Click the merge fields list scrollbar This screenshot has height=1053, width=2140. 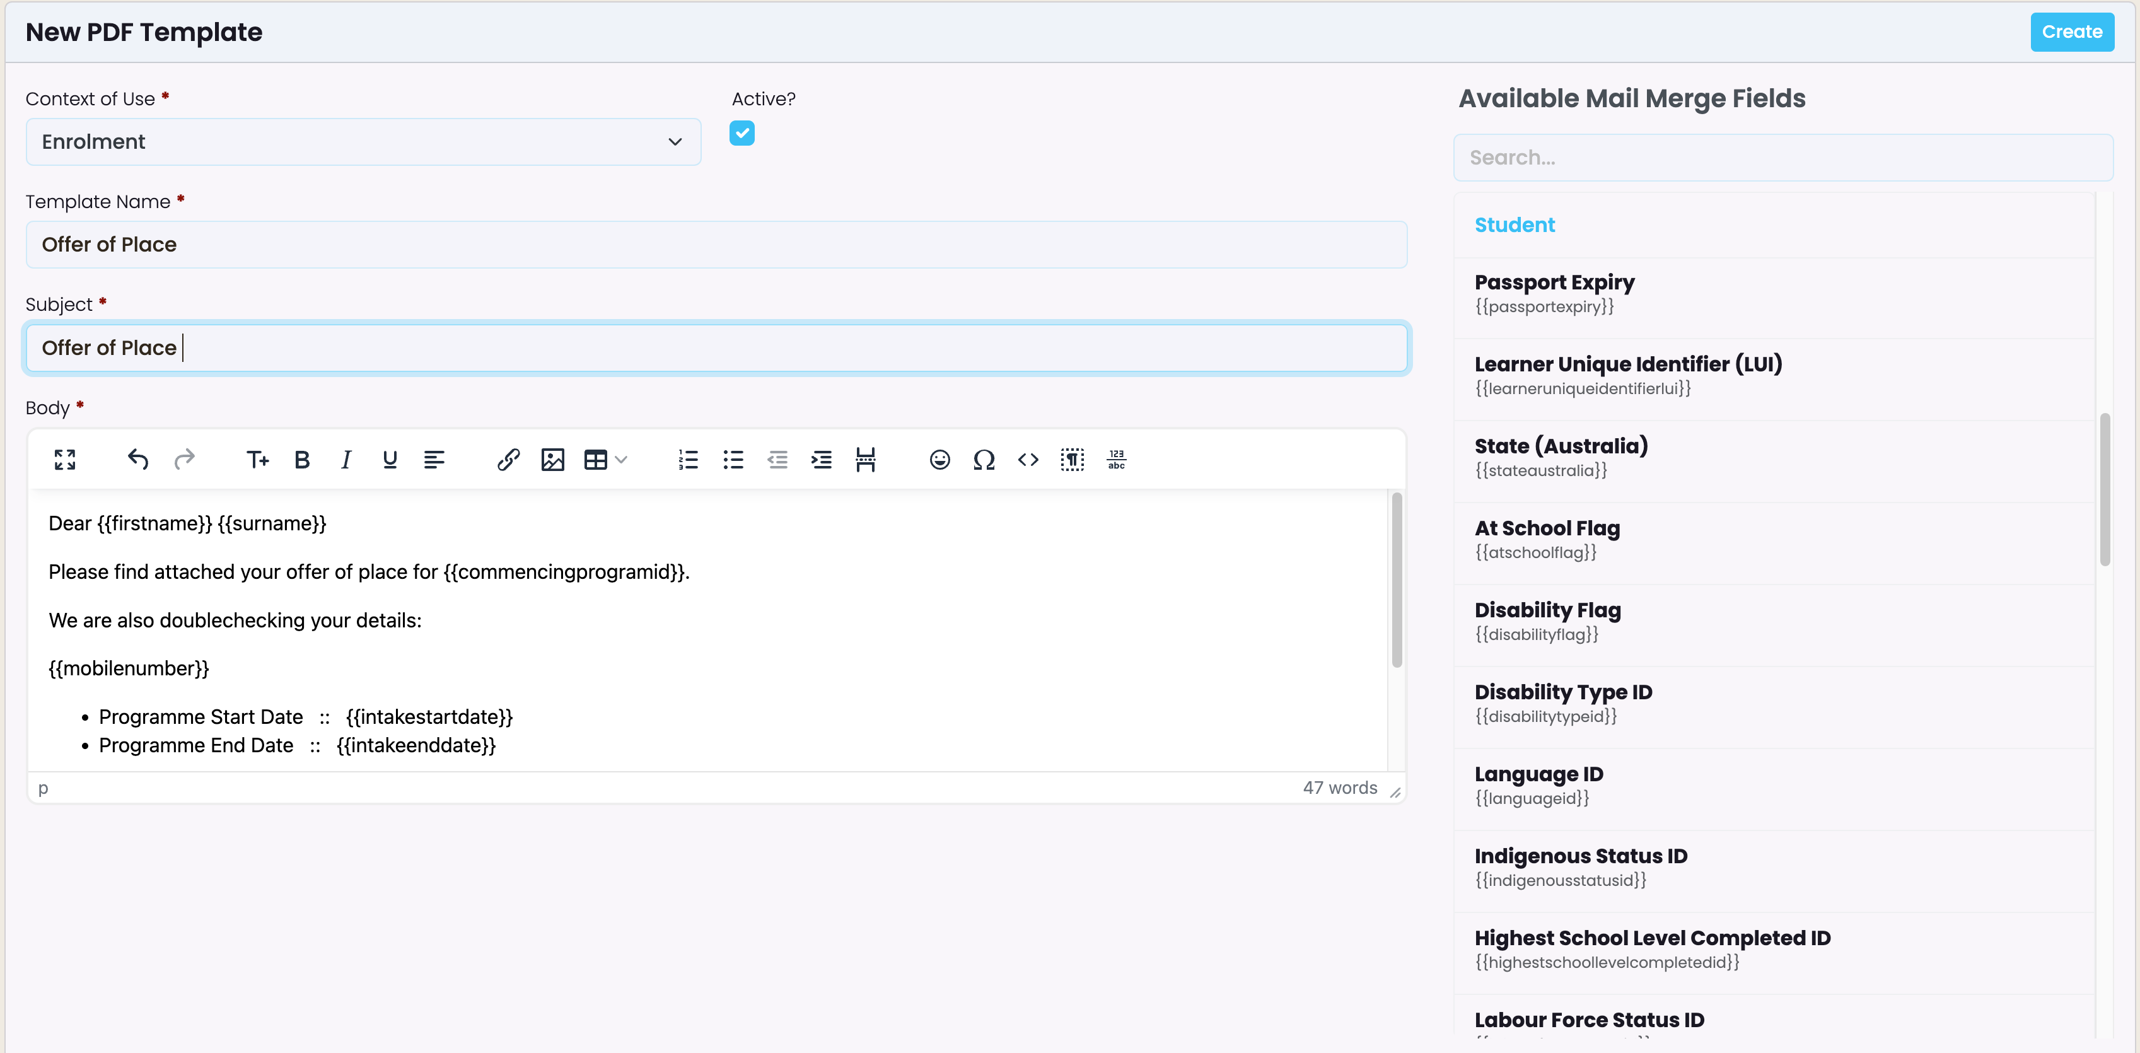(x=2104, y=490)
